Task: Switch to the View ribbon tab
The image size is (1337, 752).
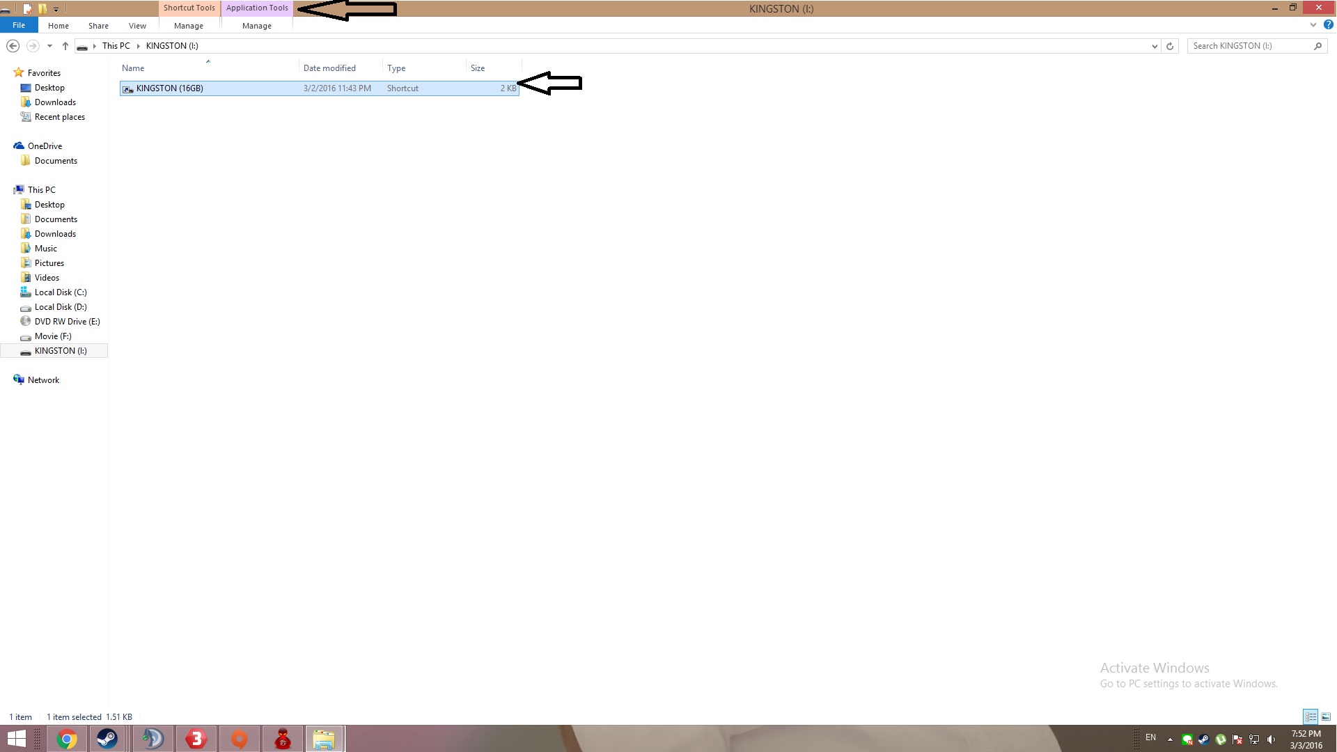Action: pos(137,26)
